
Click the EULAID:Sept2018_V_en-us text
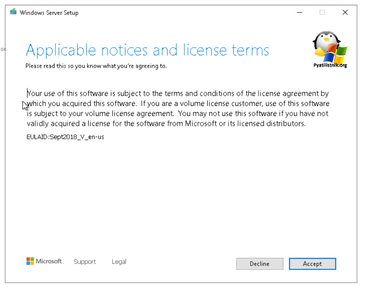point(65,137)
